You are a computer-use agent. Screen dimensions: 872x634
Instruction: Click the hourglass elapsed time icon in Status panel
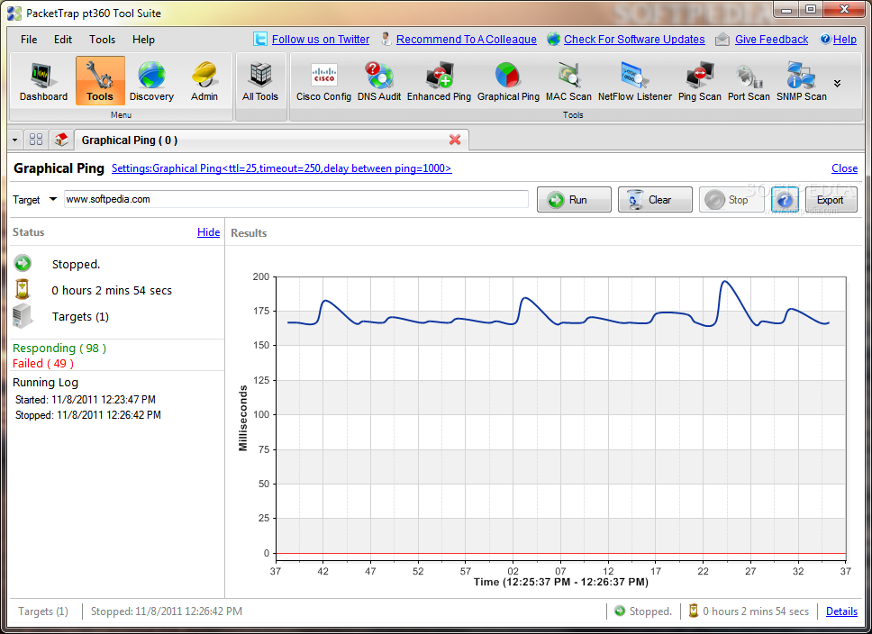23,290
